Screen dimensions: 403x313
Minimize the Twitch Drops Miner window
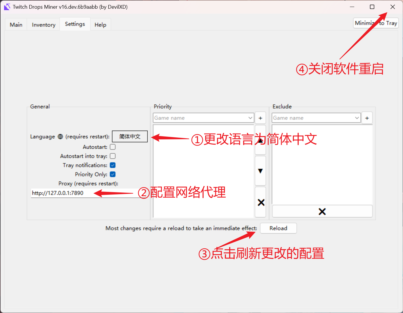(x=352, y=7)
